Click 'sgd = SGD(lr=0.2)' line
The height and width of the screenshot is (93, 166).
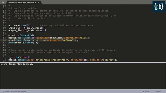[19, 57]
